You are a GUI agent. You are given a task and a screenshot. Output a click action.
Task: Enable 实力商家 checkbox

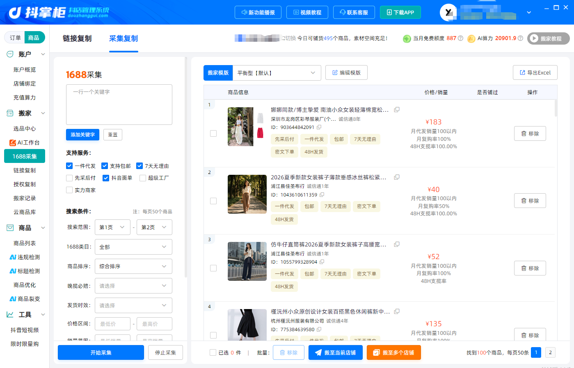click(x=69, y=190)
